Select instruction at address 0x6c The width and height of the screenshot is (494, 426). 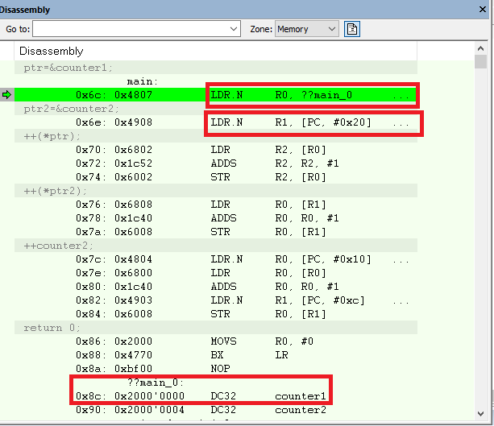point(216,95)
